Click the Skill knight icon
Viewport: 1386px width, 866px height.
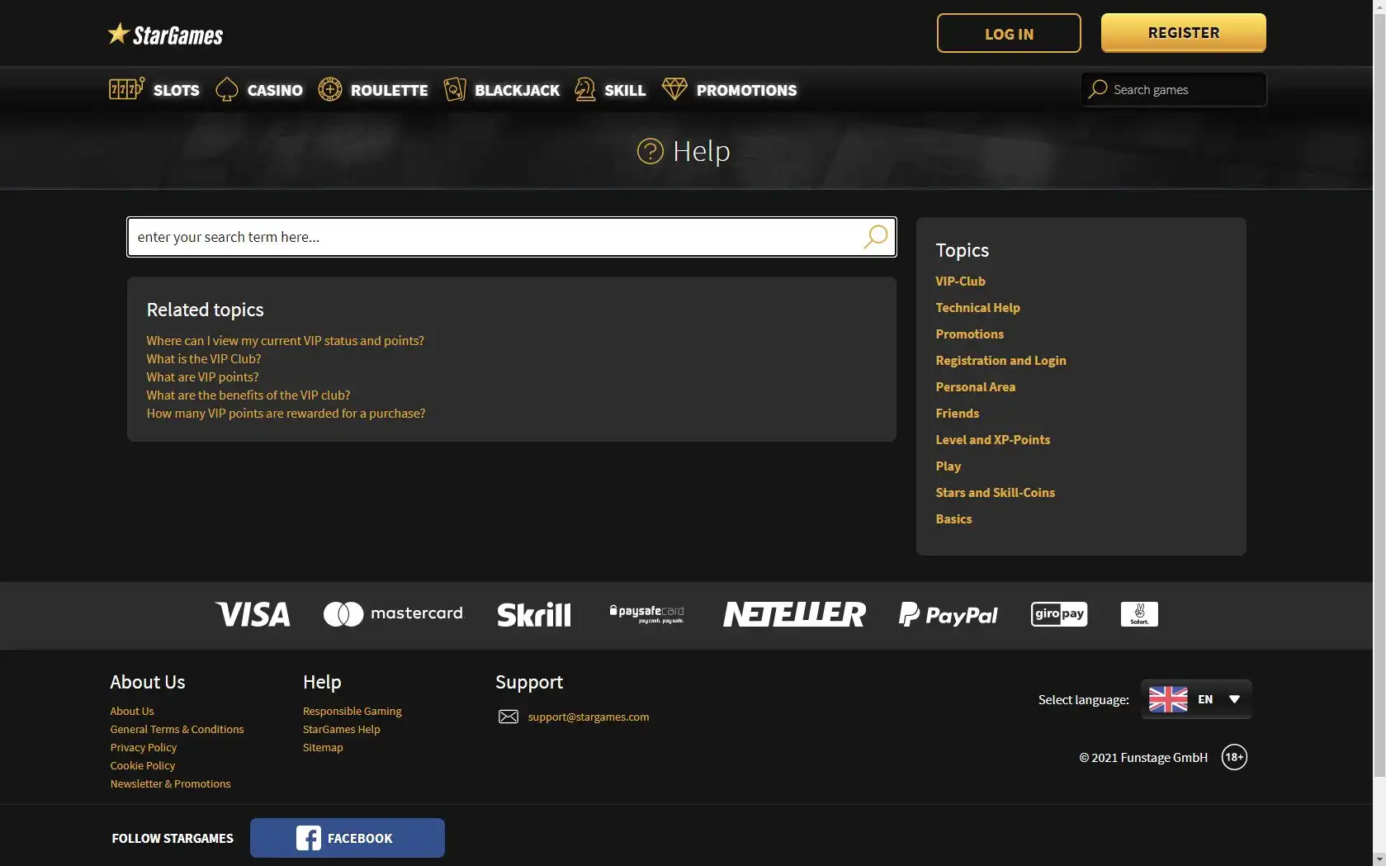[585, 89]
